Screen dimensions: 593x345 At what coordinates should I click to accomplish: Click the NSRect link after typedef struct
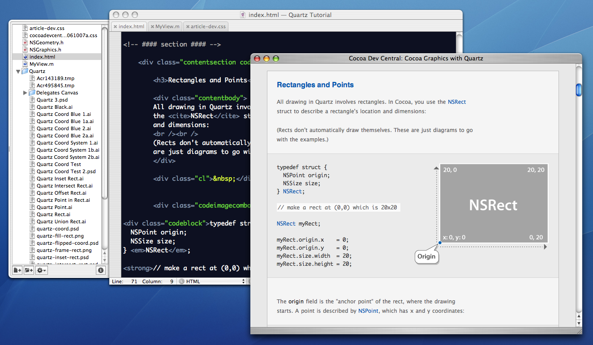click(292, 191)
